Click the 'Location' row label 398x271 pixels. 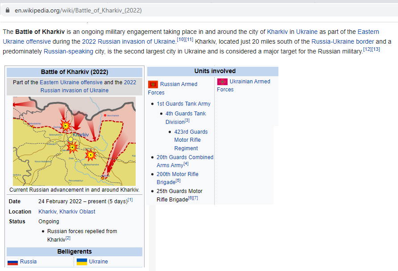(20, 212)
